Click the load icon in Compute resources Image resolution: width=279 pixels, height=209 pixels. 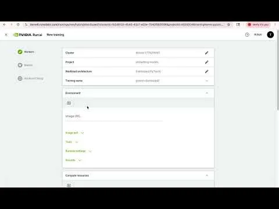(69, 185)
